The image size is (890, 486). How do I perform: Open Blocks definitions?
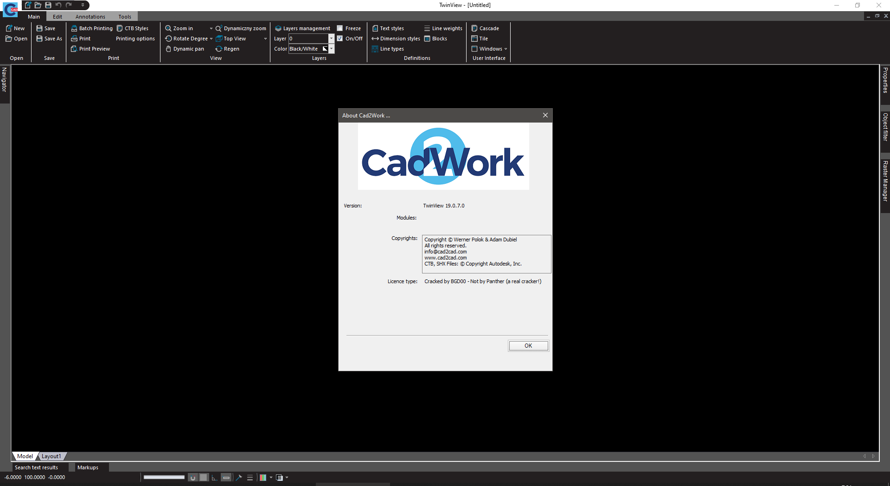(435, 39)
